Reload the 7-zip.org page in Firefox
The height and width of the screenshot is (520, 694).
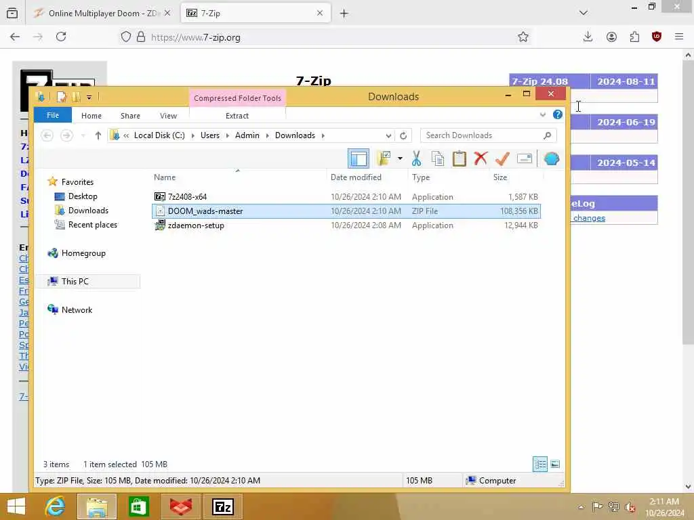[x=61, y=37]
